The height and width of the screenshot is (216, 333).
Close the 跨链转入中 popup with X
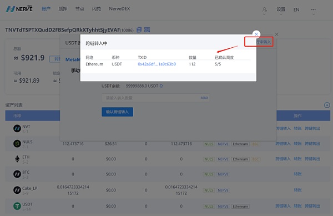(256, 34)
